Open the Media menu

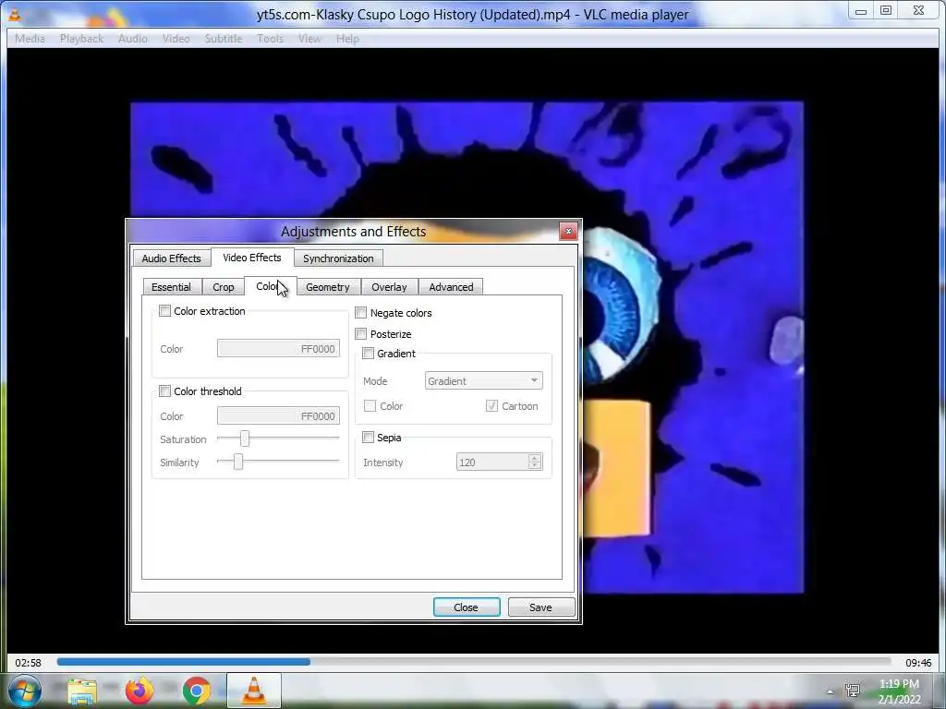[30, 39]
